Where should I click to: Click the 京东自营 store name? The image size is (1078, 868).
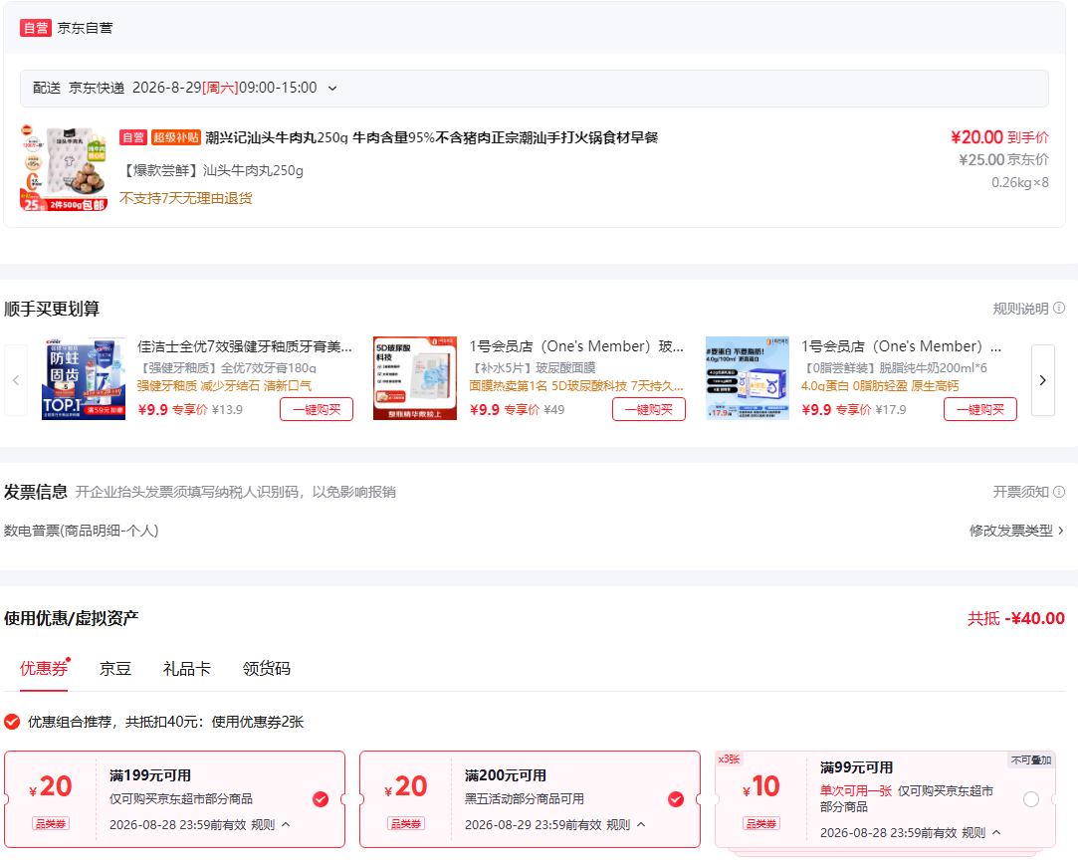click(x=85, y=28)
